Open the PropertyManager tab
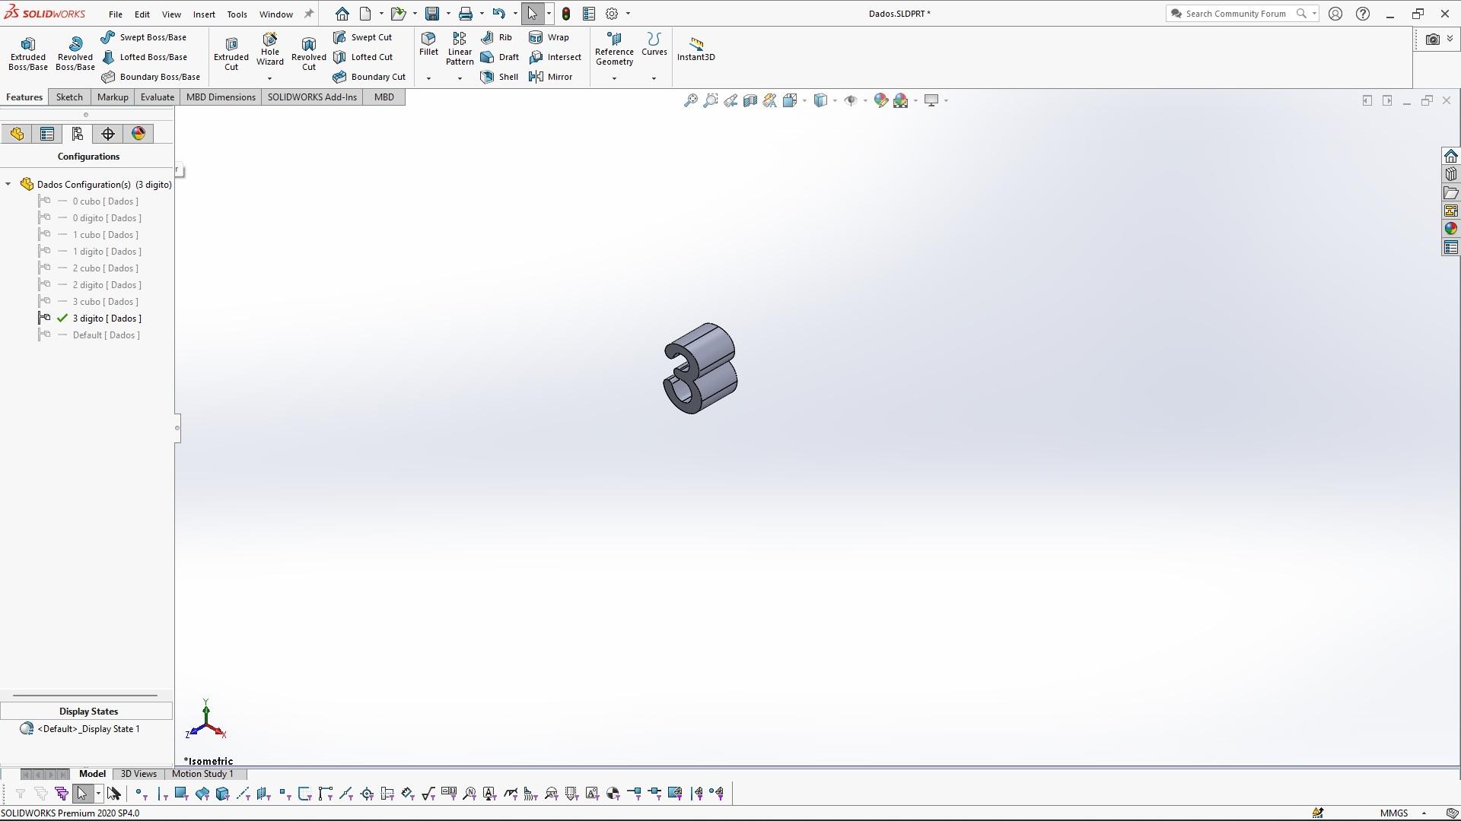The height and width of the screenshot is (821, 1461). 47,134
